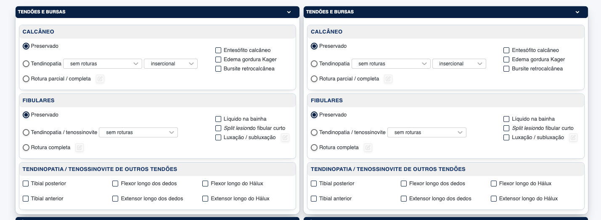601x220 pixels.
Task: Open left Calcâneo 'sem roturas' dropdown
Action: pyautogui.click(x=102, y=64)
